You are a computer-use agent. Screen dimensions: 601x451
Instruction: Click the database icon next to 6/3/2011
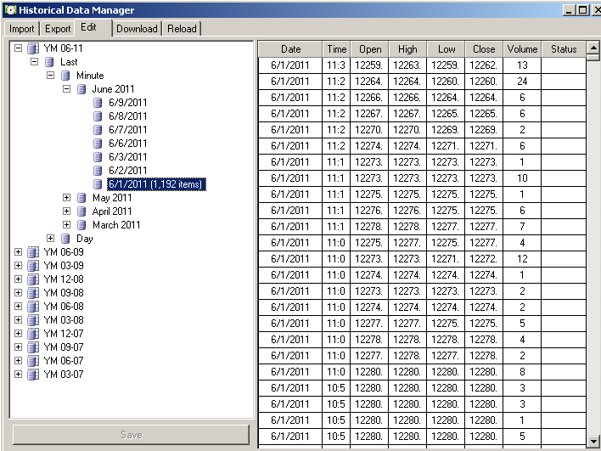click(98, 157)
